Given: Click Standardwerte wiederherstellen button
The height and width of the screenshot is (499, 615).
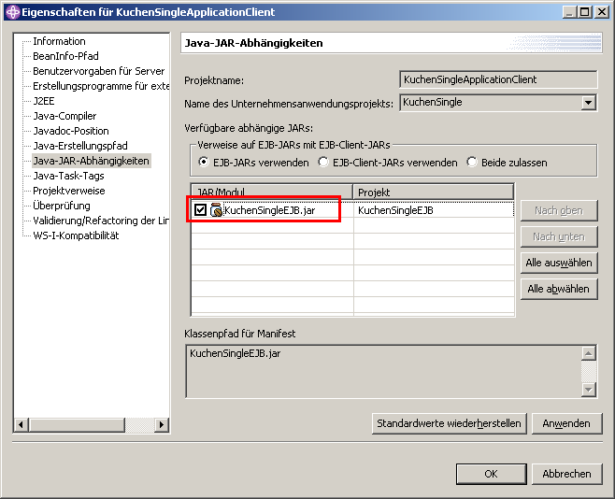Looking at the screenshot, I should pos(449,423).
